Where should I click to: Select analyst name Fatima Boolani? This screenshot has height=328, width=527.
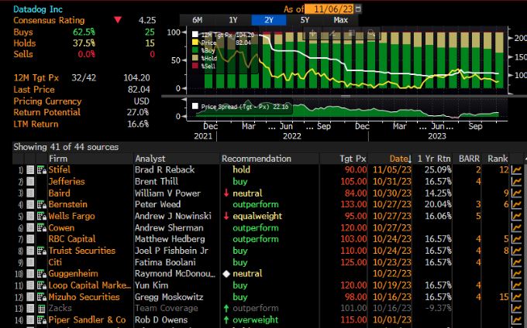coord(165,262)
